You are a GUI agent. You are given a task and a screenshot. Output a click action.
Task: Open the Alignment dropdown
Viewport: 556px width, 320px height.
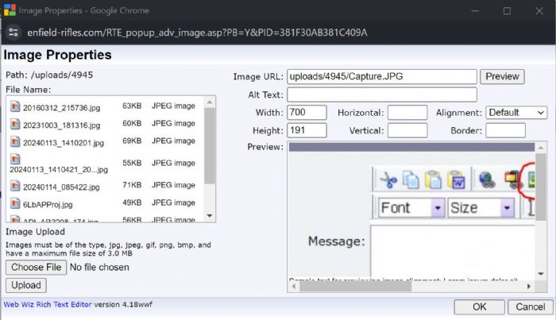(x=516, y=113)
